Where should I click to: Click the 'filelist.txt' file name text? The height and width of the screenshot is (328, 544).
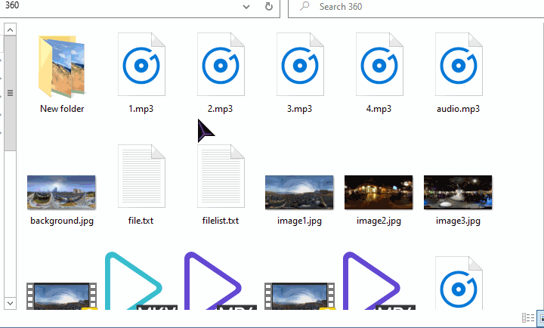click(x=221, y=221)
